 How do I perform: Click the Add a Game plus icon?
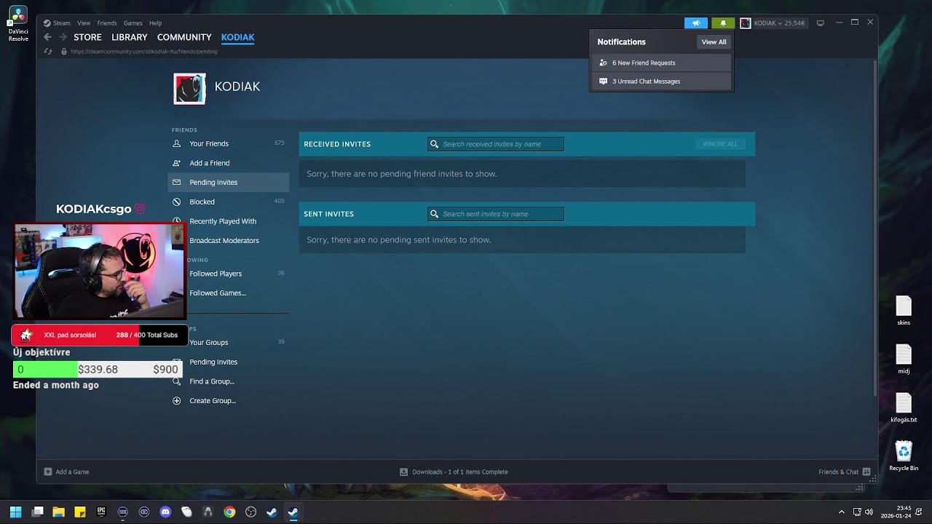48,472
